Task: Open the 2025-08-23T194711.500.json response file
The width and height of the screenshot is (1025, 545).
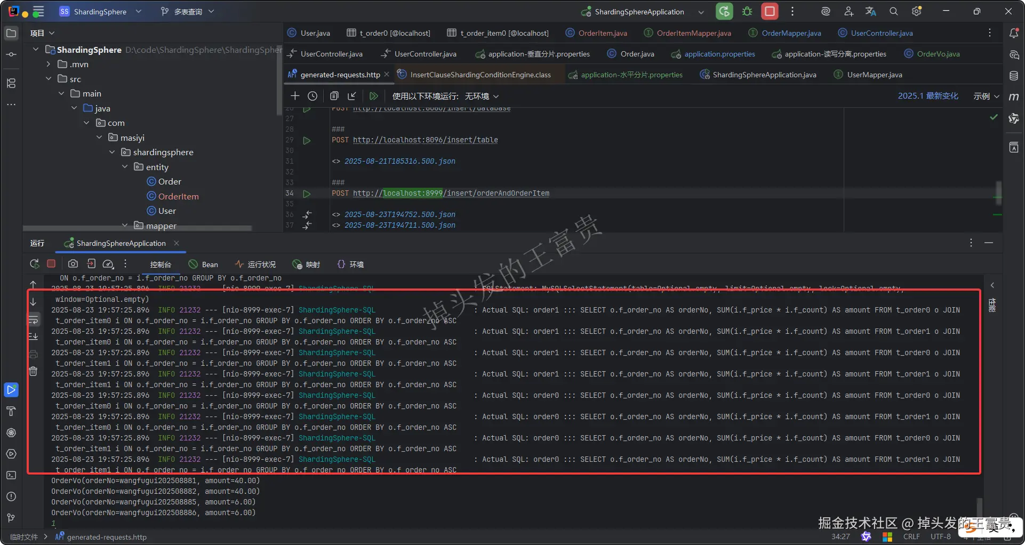Action: pyautogui.click(x=400, y=225)
